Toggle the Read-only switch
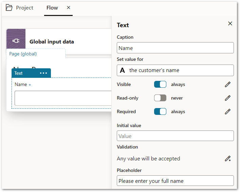240x192 pixels. pyautogui.click(x=160, y=98)
